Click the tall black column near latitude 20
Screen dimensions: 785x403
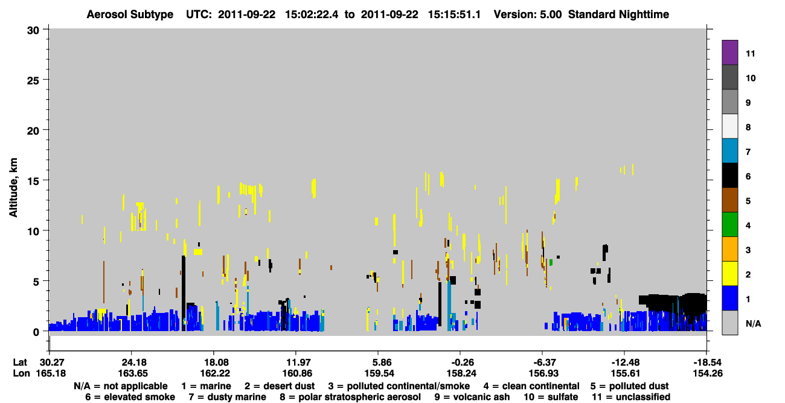(183, 293)
